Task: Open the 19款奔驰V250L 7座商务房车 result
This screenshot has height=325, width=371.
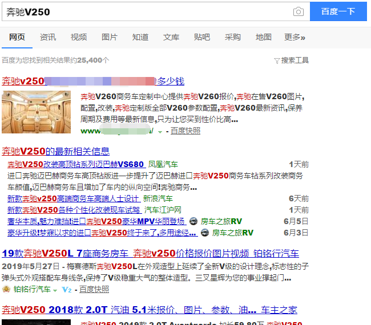Action: [x=150, y=253]
